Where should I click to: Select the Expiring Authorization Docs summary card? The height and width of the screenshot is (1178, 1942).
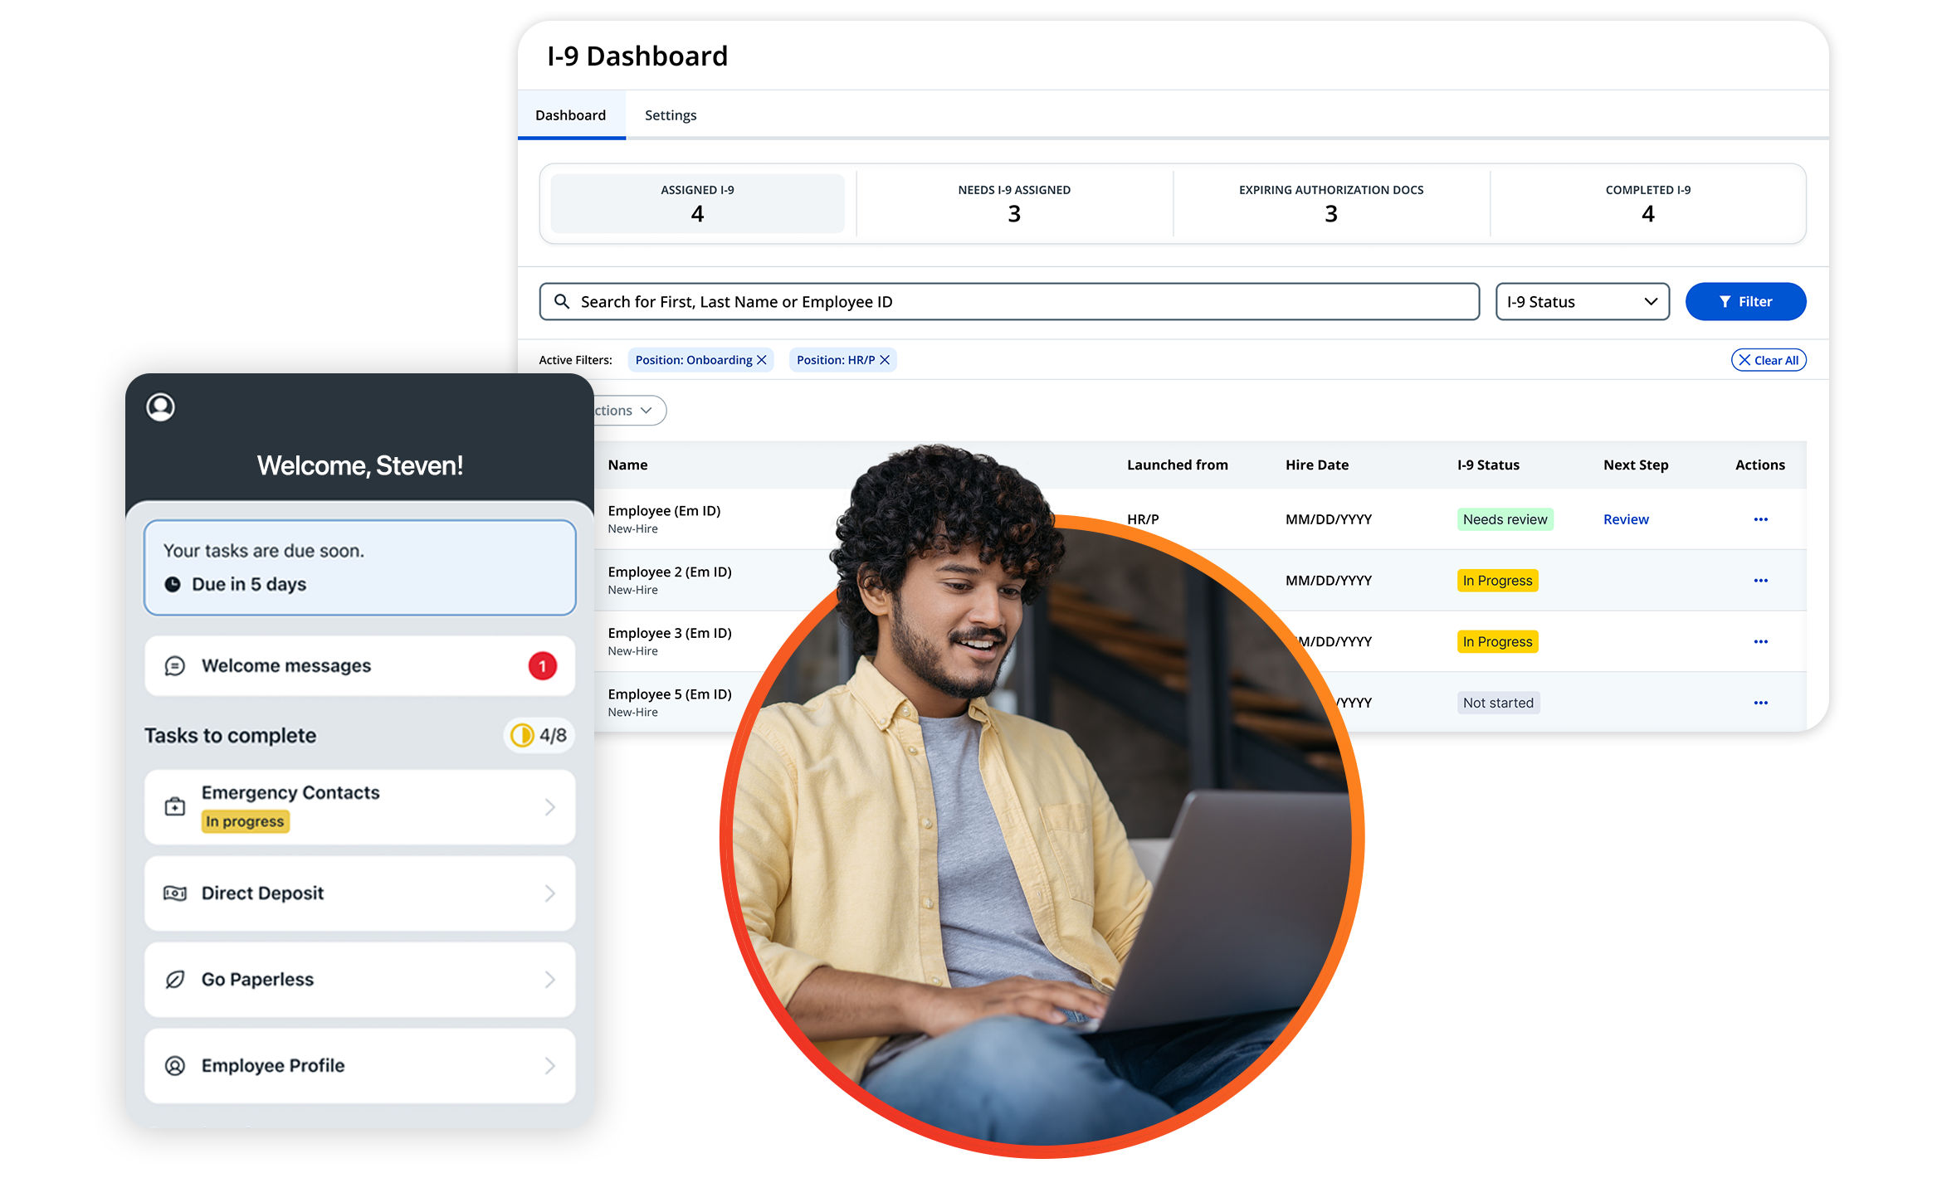point(1331,203)
